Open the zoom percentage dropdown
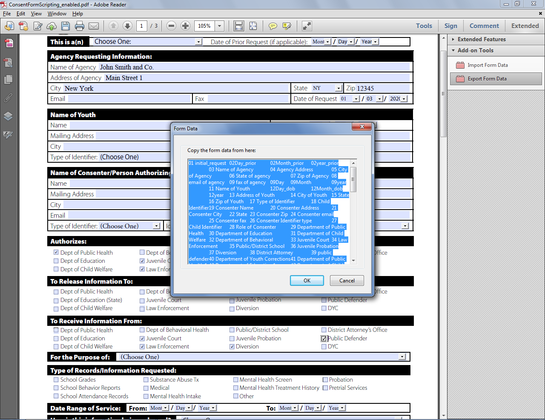 click(220, 26)
